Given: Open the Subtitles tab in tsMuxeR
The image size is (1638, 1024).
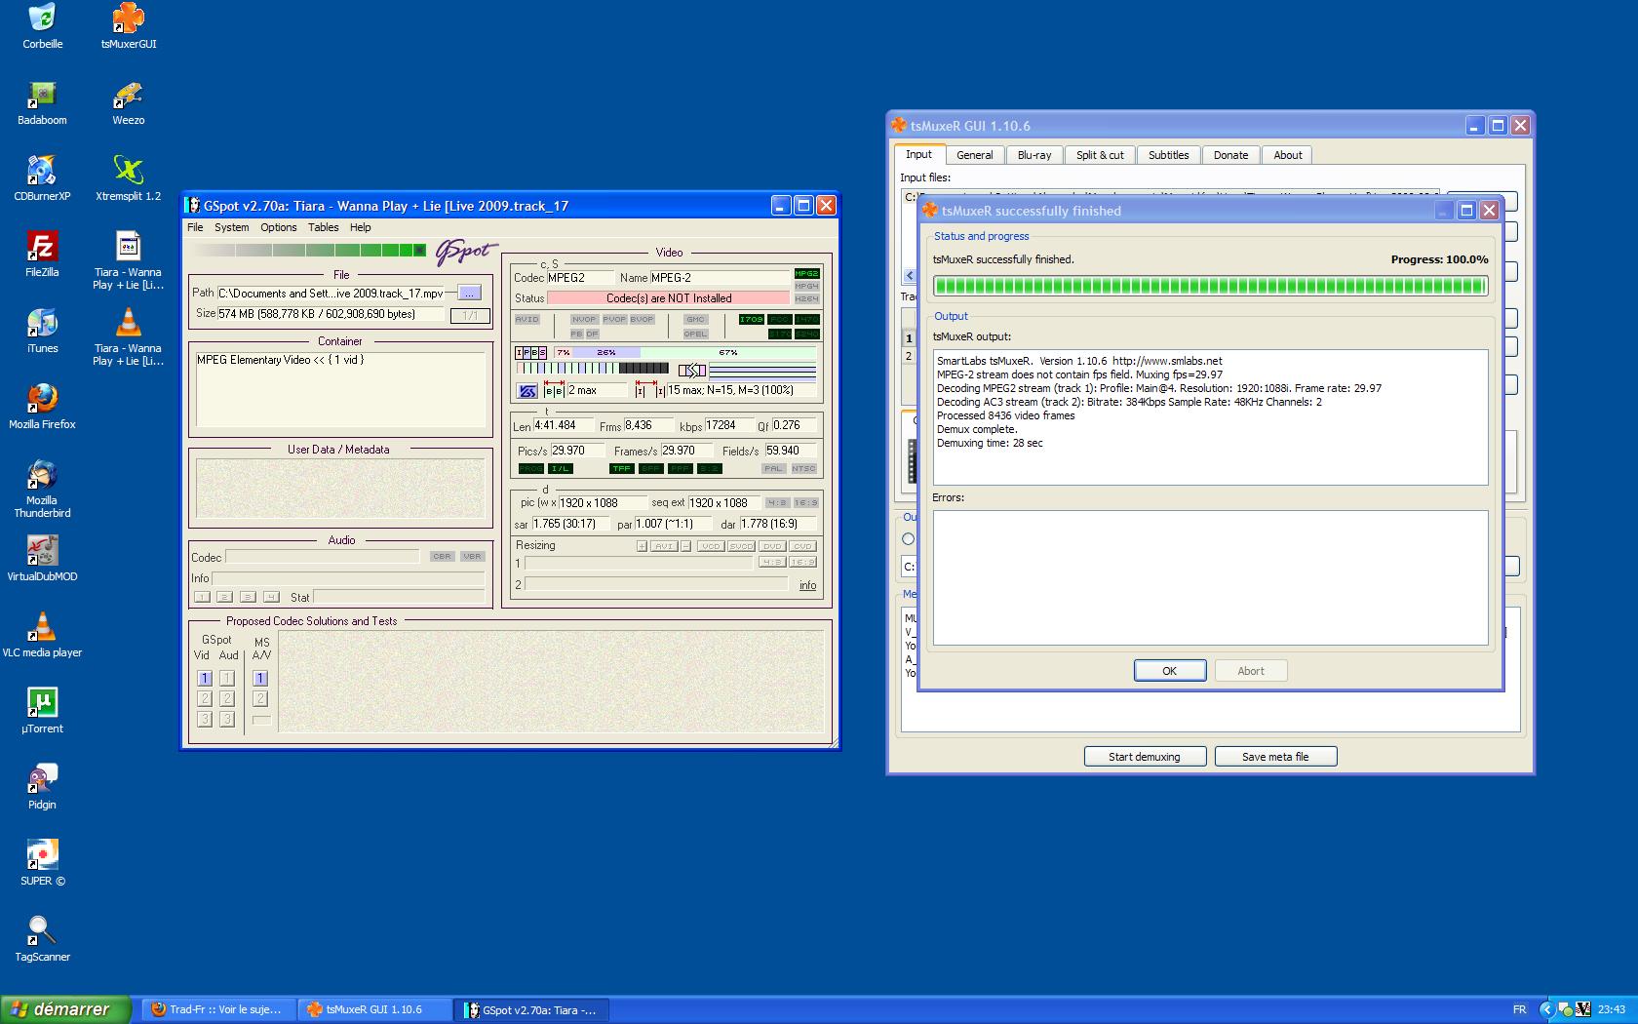Looking at the screenshot, I should [x=1168, y=155].
